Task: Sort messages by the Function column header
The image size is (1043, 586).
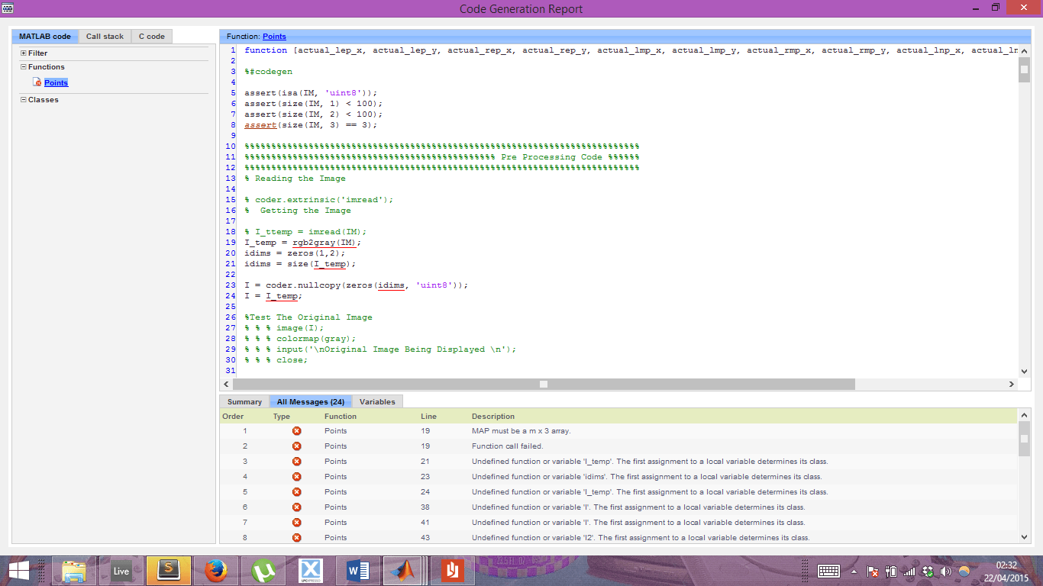Action: click(340, 417)
